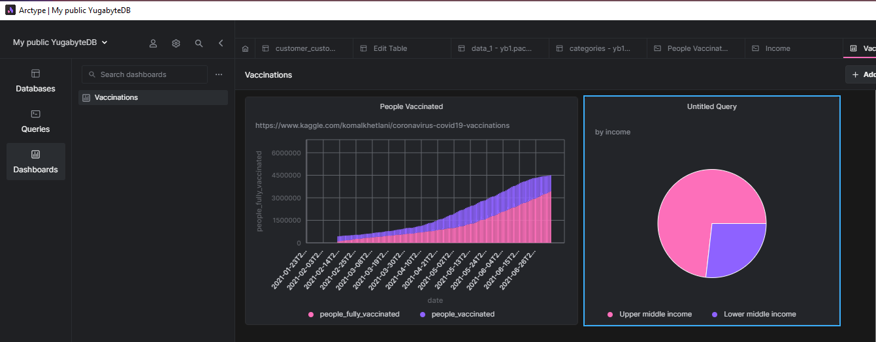Open the dashboards more options ellipsis
Screen dimensions: 876x342
coord(219,74)
